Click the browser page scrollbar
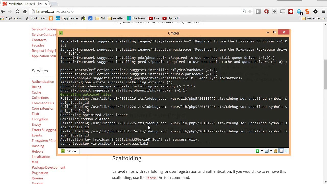Viewport: 327px width, 184px height. pos(325,74)
